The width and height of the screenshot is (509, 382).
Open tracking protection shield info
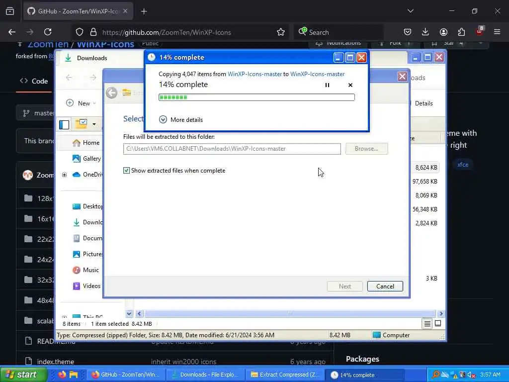pos(80,32)
